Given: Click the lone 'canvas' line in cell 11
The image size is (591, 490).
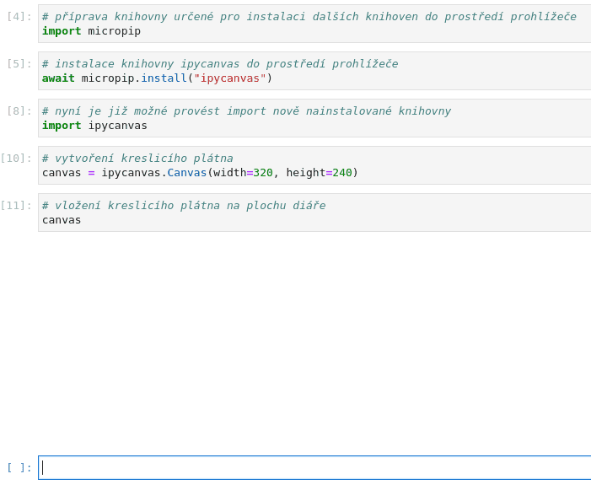Looking at the screenshot, I should pos(62,220).
